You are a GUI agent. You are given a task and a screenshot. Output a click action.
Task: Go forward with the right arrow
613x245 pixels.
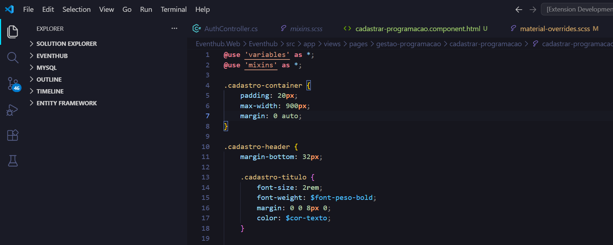[533, 10]
